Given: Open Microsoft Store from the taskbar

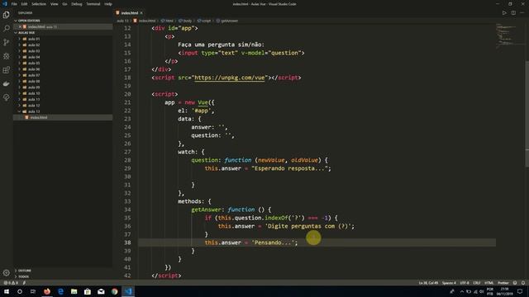Looking at the screenshot, I should pos(88,291).
